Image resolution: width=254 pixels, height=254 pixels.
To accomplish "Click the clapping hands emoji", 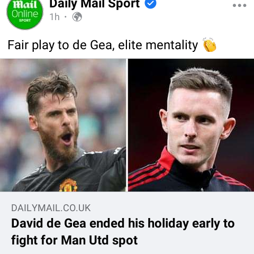I will pyautogui.click(x=210, y=45).
